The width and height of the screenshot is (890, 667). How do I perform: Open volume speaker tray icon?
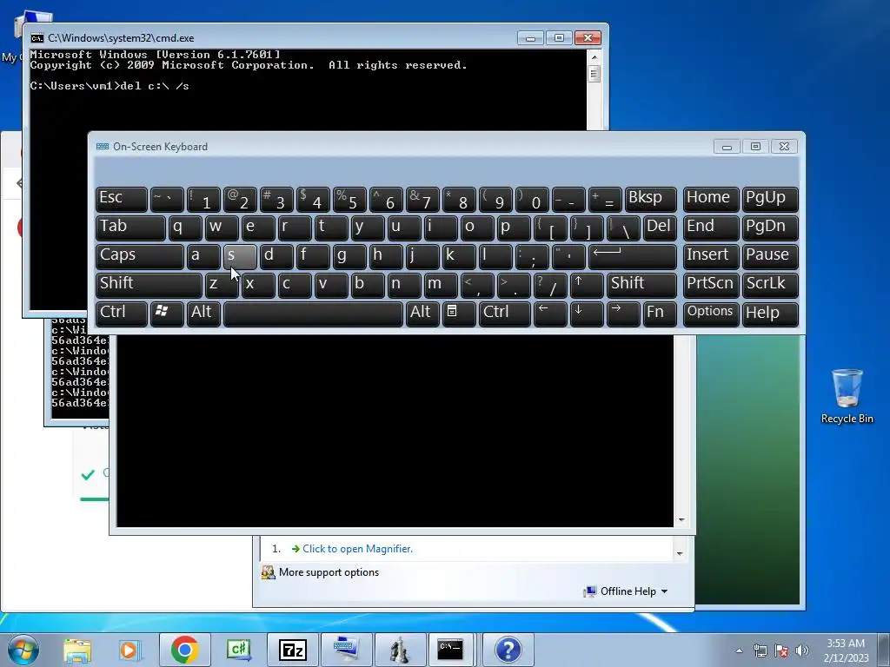click(x=802, y=650)
